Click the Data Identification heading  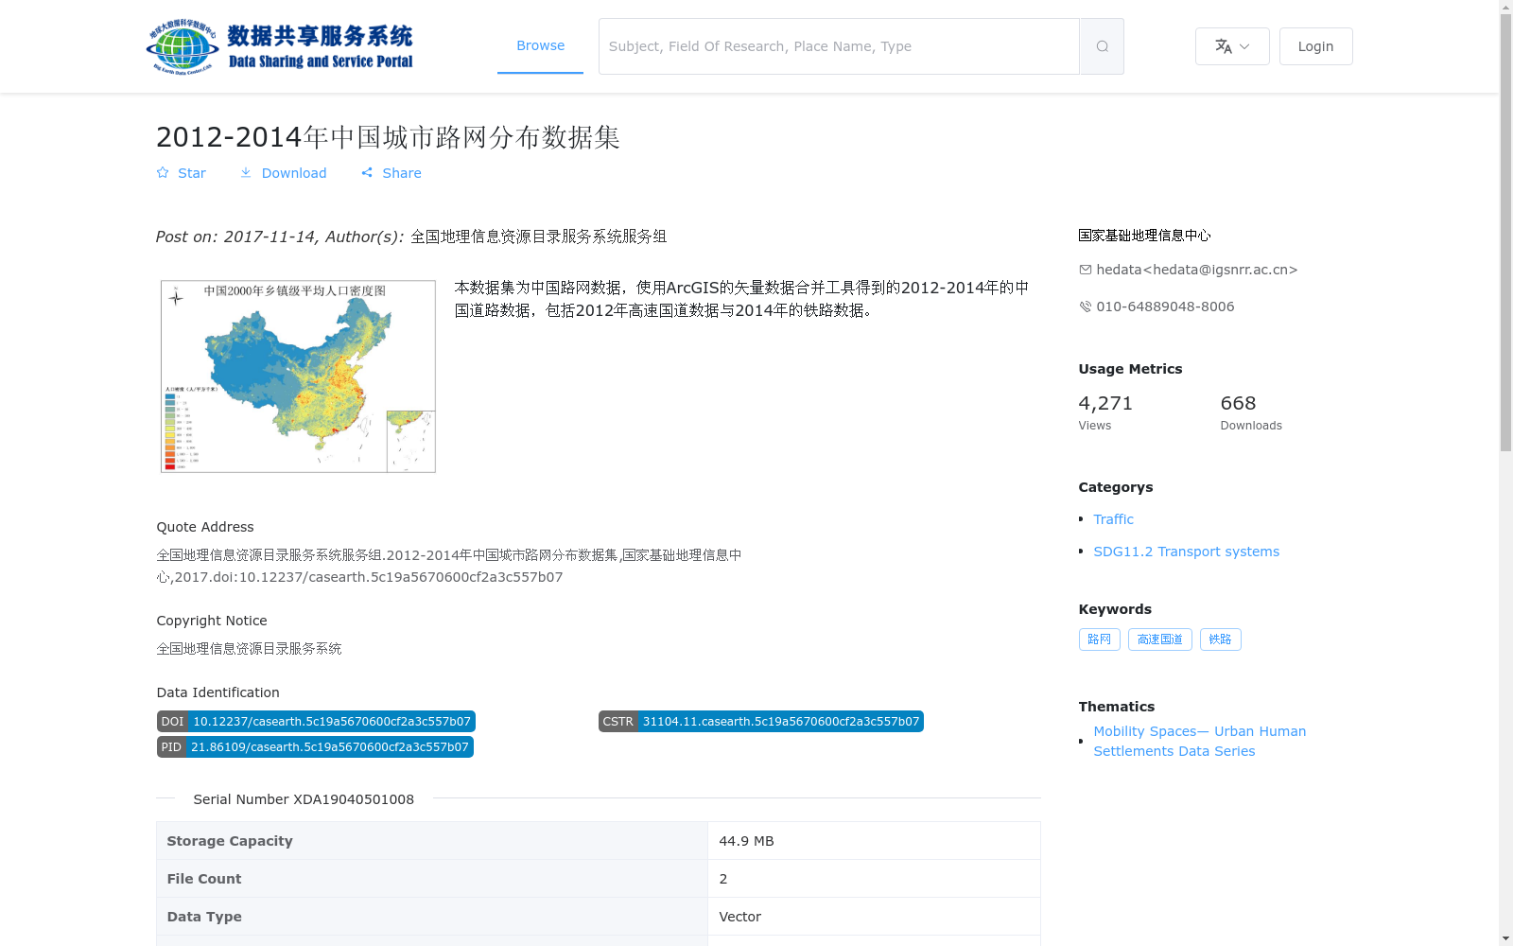(217, 692)
